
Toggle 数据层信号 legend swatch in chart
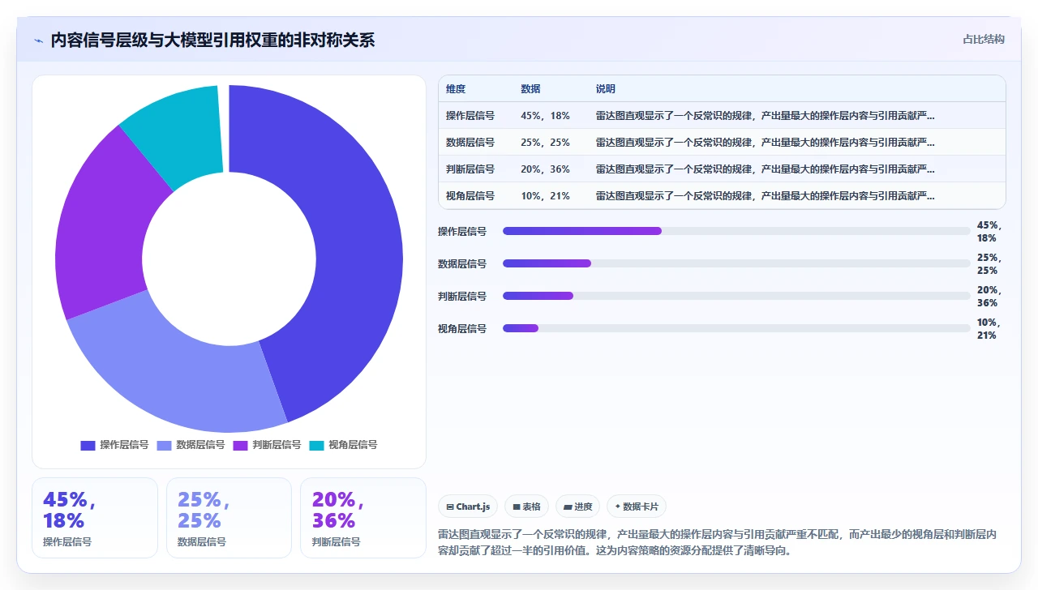coord(164,445)
